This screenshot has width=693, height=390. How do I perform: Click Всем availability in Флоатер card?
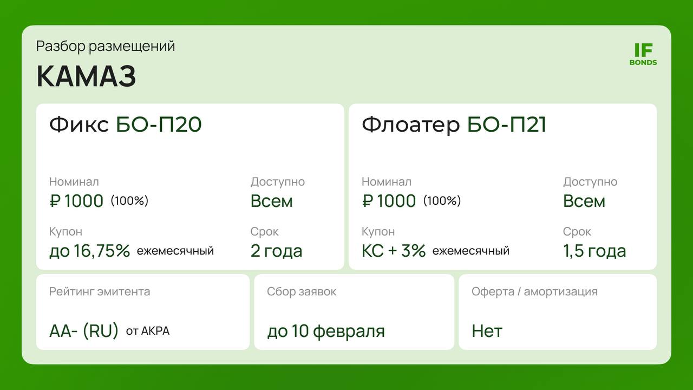coord(584,201)
